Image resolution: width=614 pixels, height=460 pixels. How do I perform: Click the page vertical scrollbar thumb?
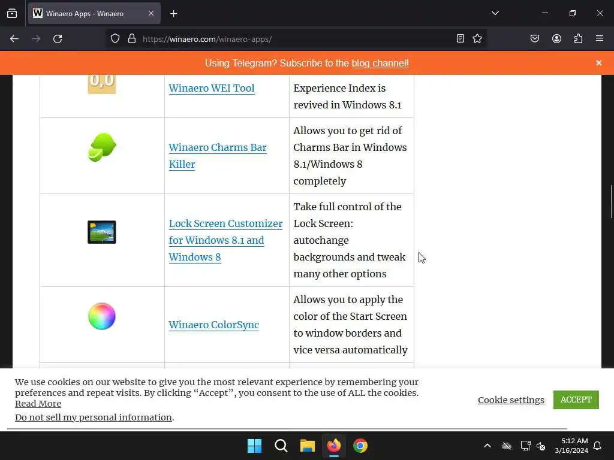tap(611, 201)
